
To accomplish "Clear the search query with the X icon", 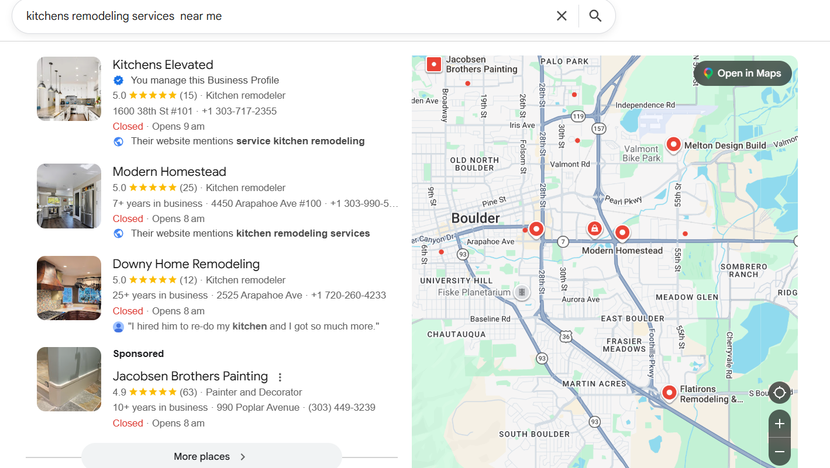I will 562,16.
